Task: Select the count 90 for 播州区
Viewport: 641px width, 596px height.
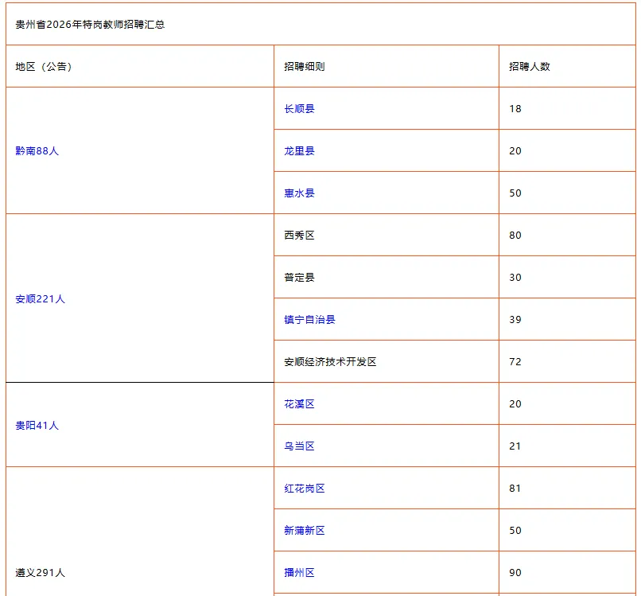Action: click(x=515, y=573)
